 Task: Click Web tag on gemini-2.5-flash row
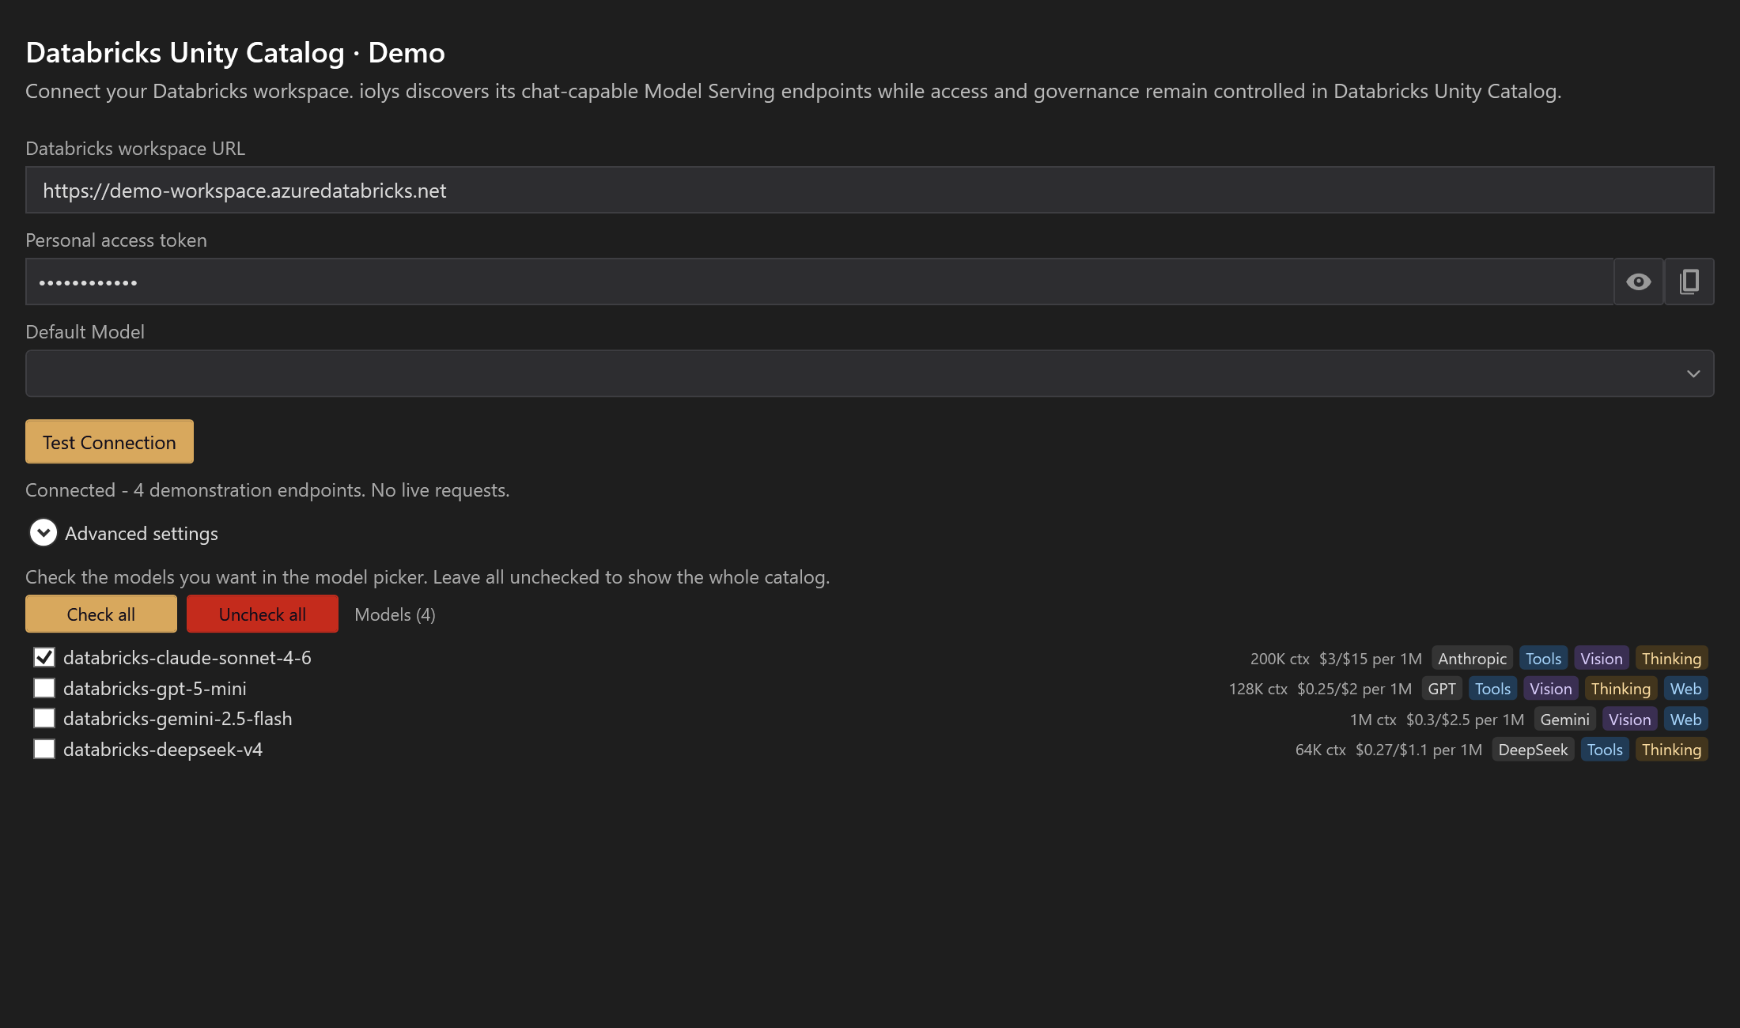point(1685,720)
